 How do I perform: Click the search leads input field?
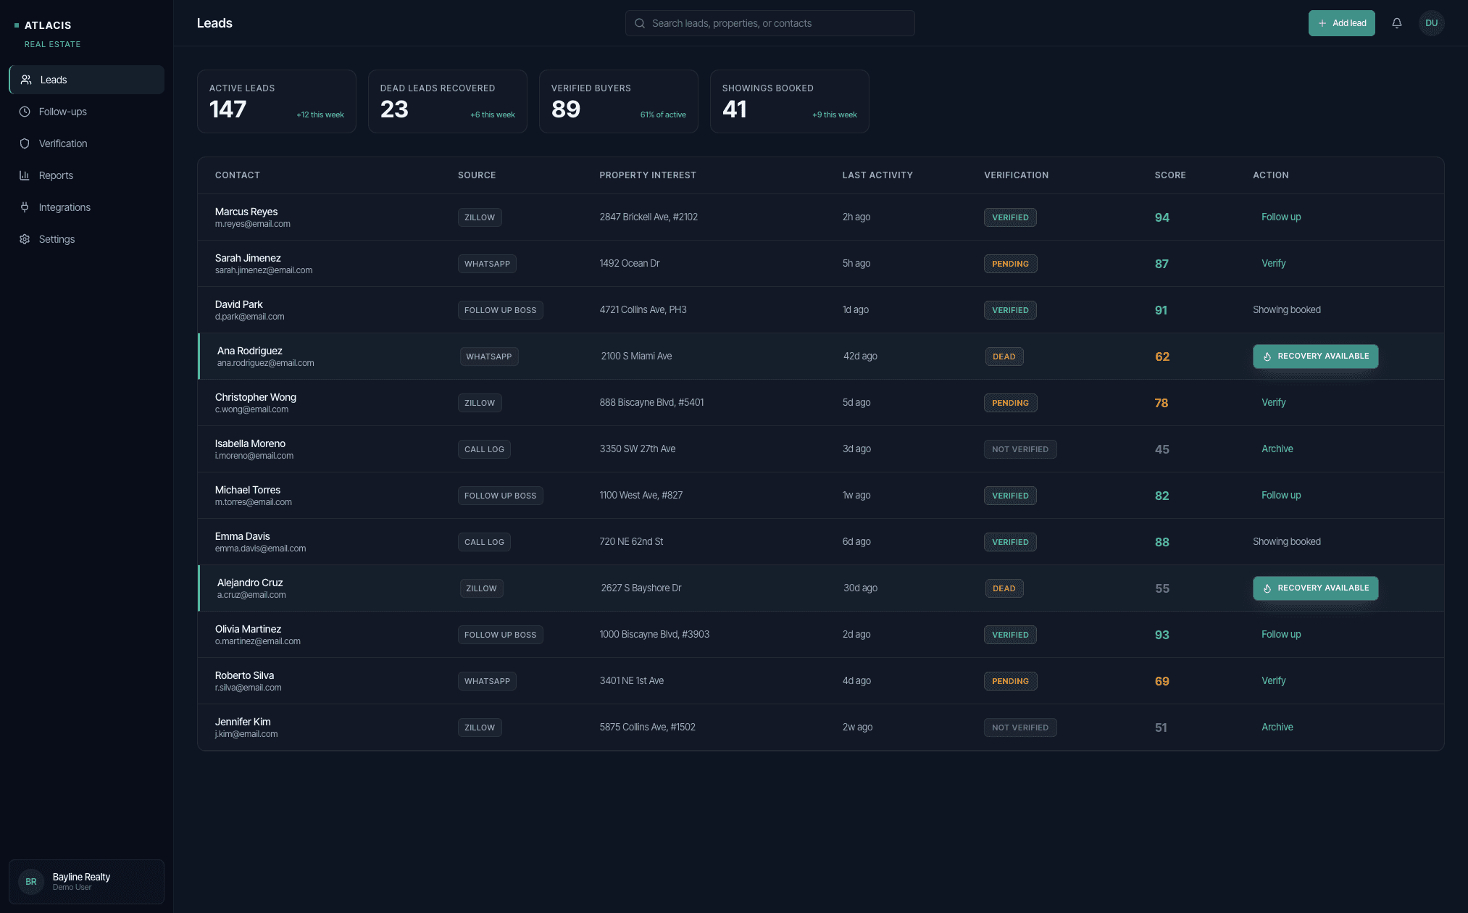click(x=770, y=22)
